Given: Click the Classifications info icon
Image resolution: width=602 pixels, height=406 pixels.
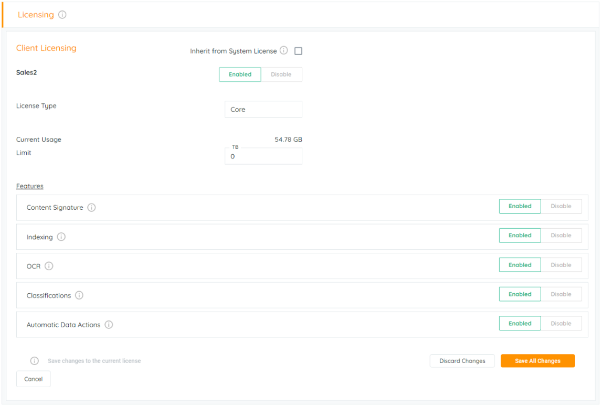Looking at the screenshot, I should coord(79,295).
